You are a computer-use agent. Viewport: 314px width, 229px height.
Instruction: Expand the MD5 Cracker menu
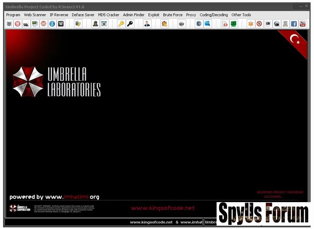point(108,15)
